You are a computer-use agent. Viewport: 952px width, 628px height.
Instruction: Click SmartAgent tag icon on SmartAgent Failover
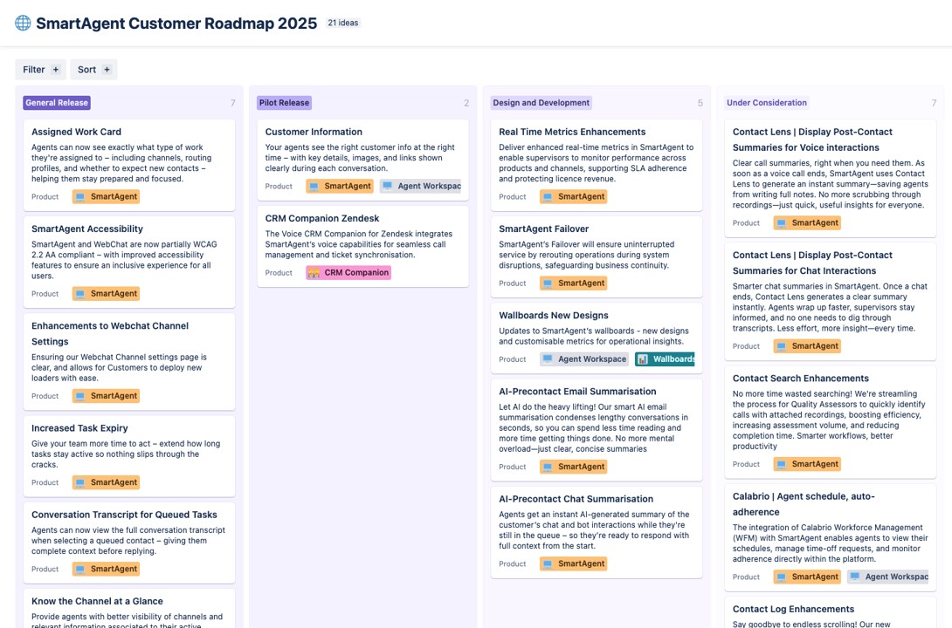[548, 283]
